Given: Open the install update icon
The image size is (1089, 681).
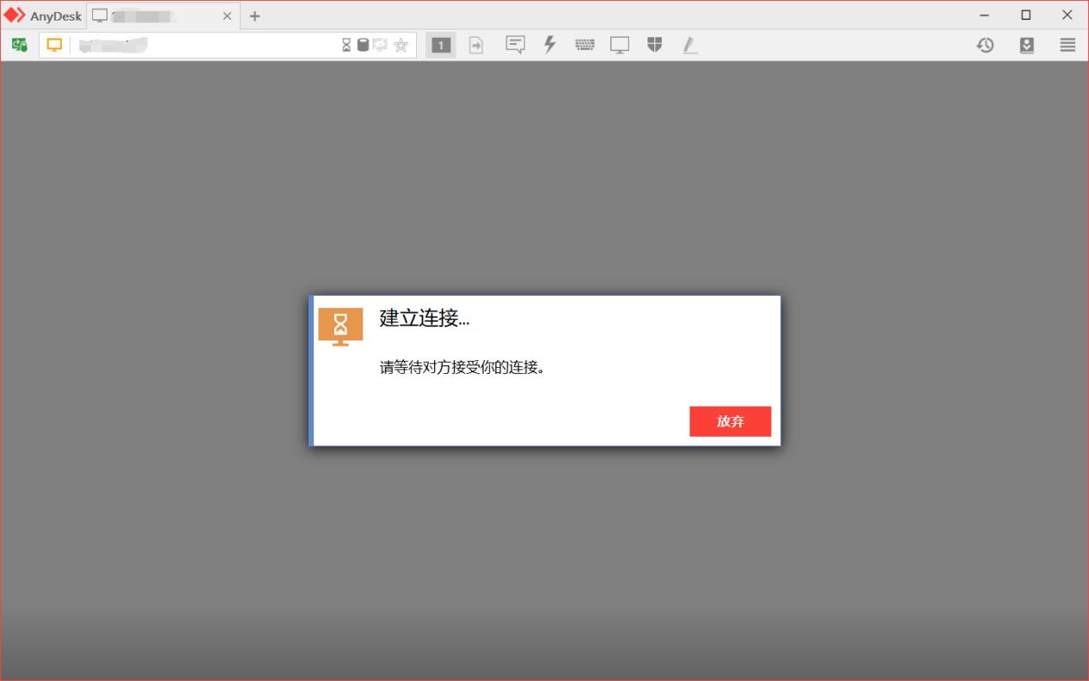Looking at the screenshot, I should 1026,45.
